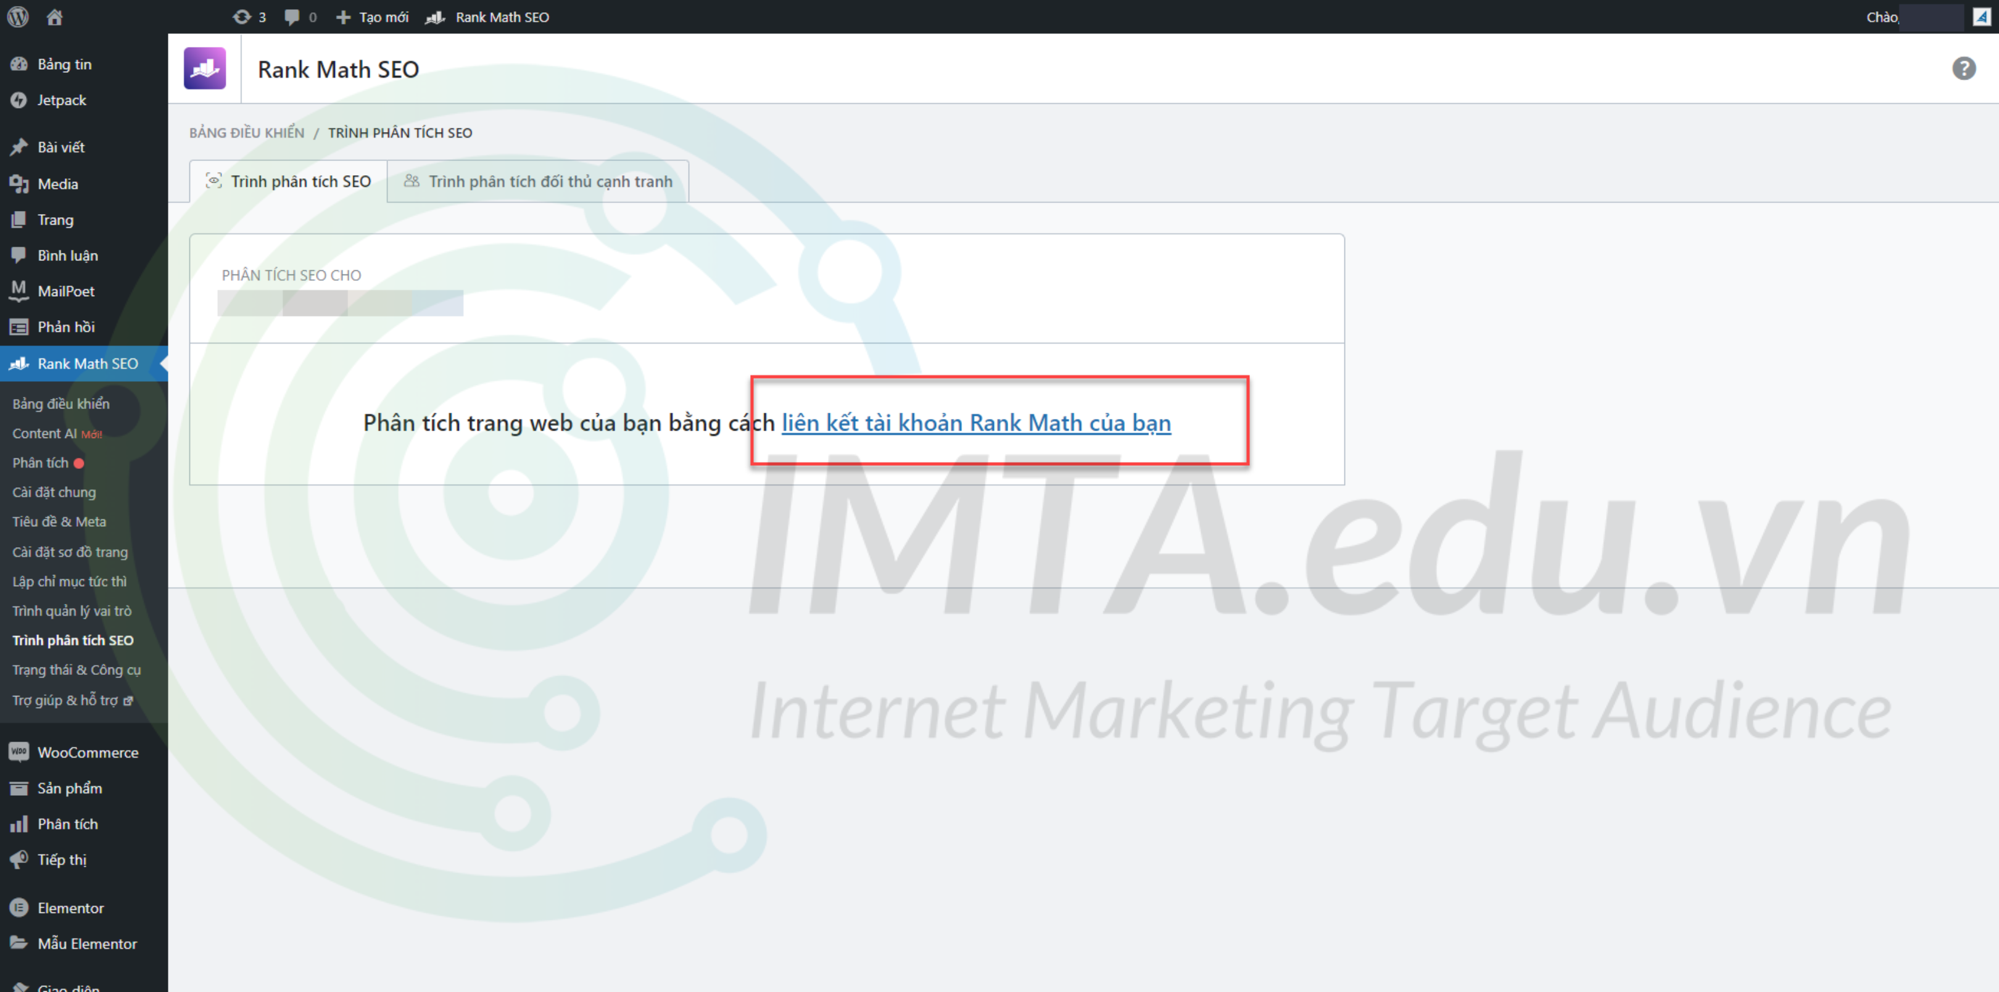Image resolution: width=1999 pixels, height=992 pixels.
Task: Open the updates icon showing 3
Action: point(249,16)
